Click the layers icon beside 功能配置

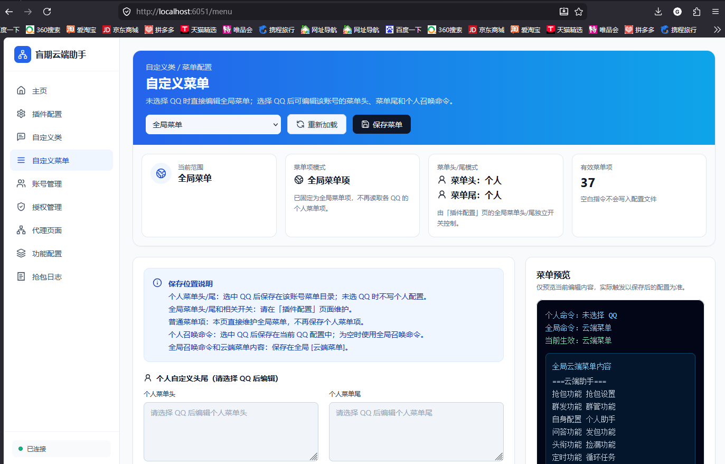(21, 253)
